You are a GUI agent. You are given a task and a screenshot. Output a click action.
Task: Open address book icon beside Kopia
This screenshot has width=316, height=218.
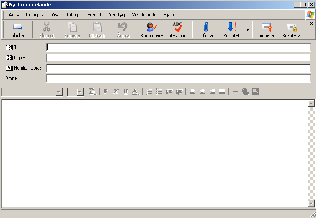9,58
